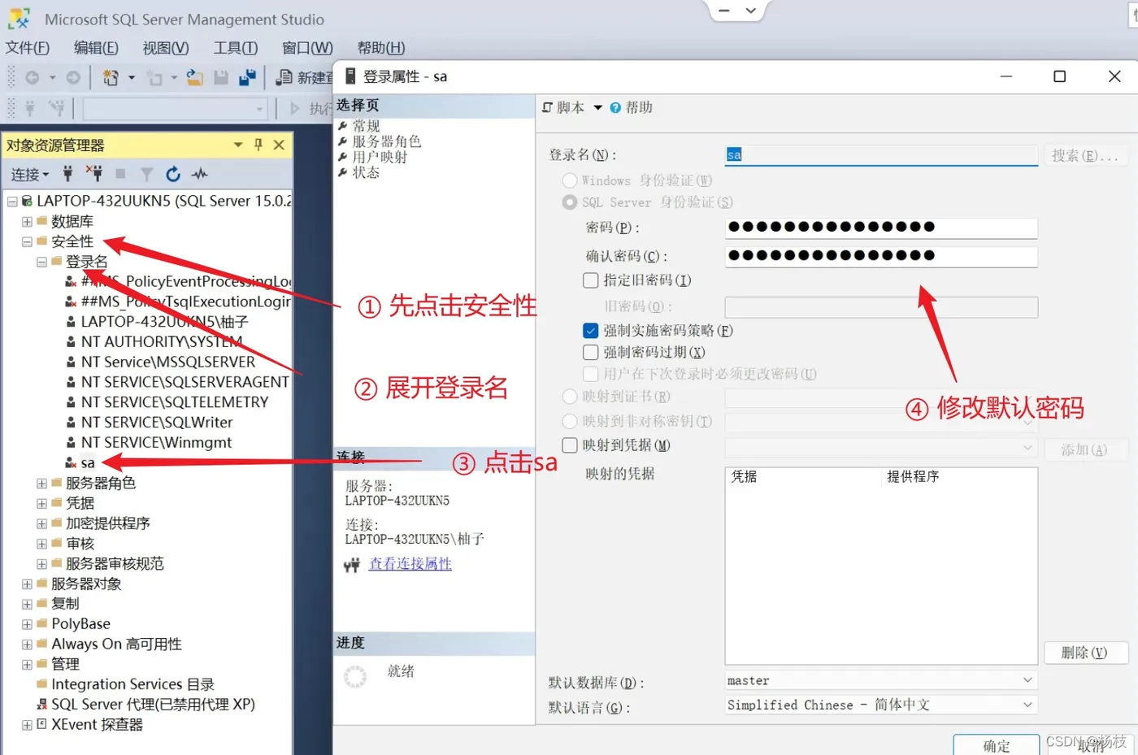Click the 确定 button

tap(997, 745)
